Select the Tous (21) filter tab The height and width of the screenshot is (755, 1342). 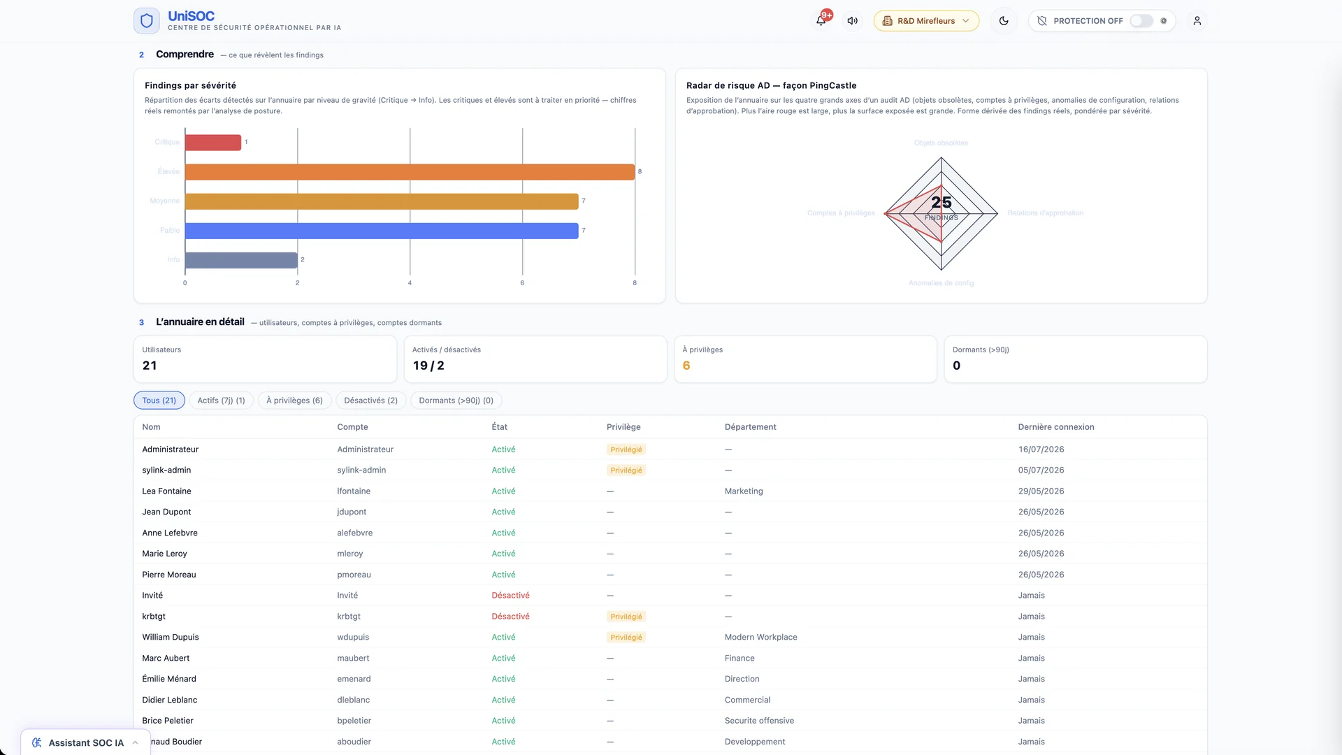159,401
